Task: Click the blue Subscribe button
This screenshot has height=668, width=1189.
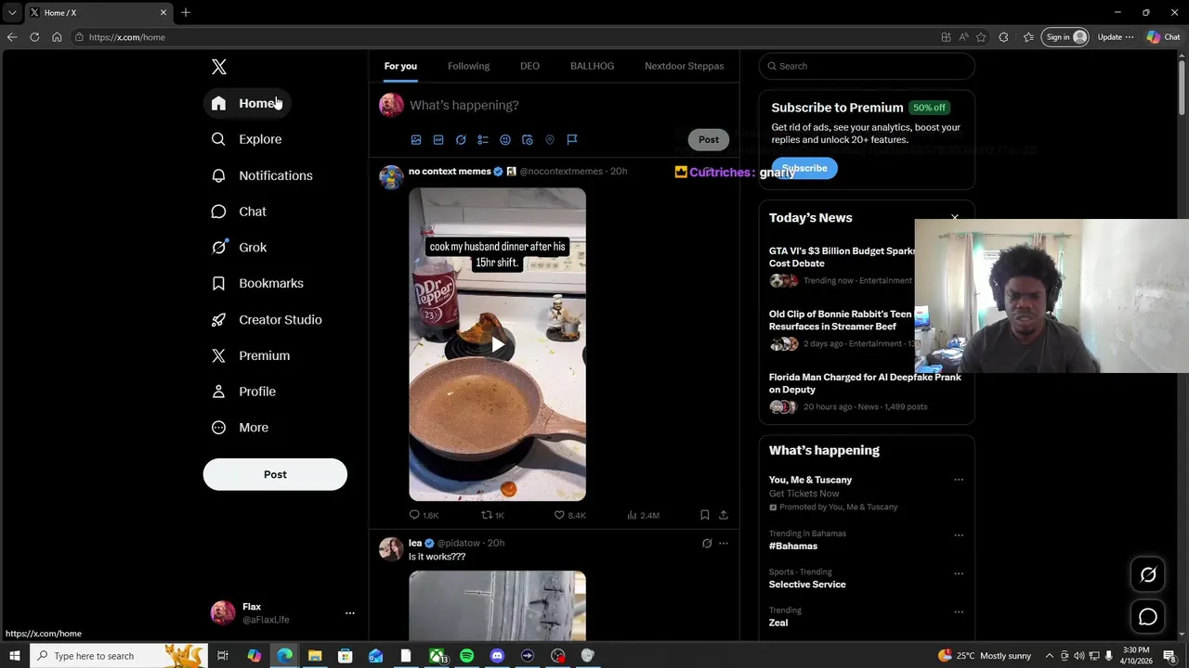Action: click(804, 168)
